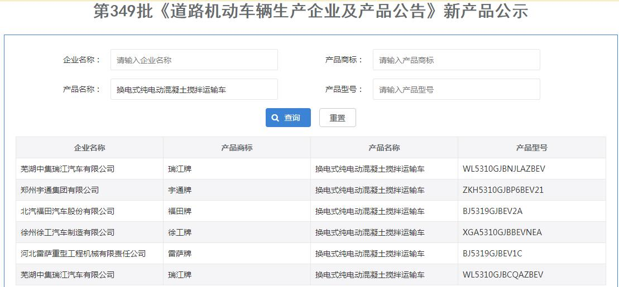The width and height of the screenshot is (619, 287).
Task: Click 芜湖中集瑞江汽车有限公司 in WL5310GJBNJLAZBEV row
Action: (68, 169)
